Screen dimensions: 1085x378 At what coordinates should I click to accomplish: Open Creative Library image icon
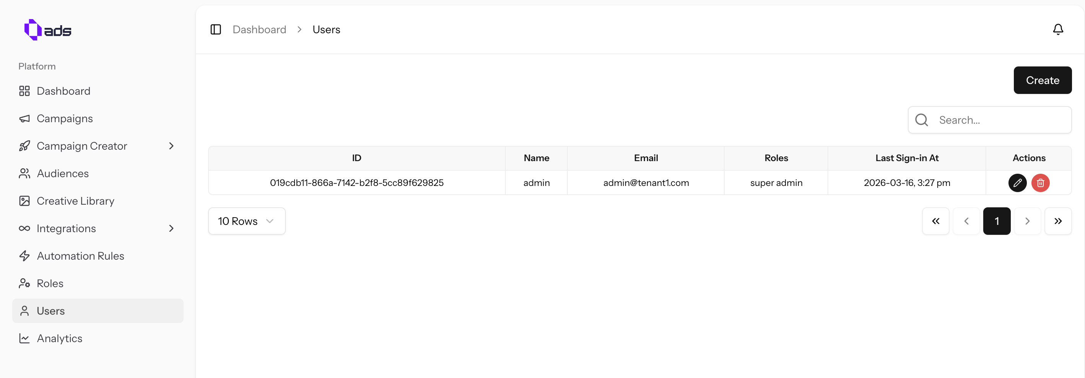click(24, 201)
